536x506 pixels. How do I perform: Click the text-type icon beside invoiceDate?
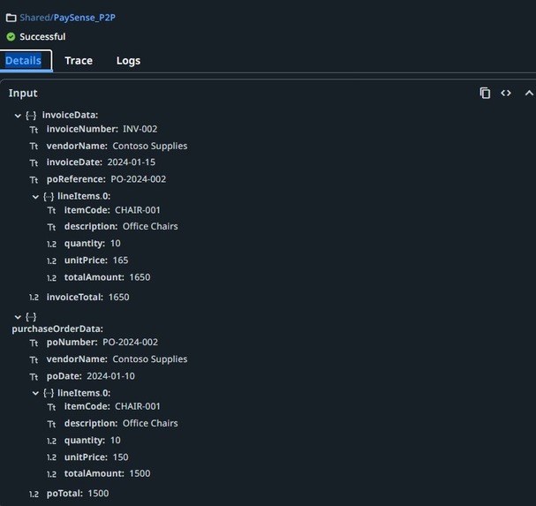tap(34, 162)
